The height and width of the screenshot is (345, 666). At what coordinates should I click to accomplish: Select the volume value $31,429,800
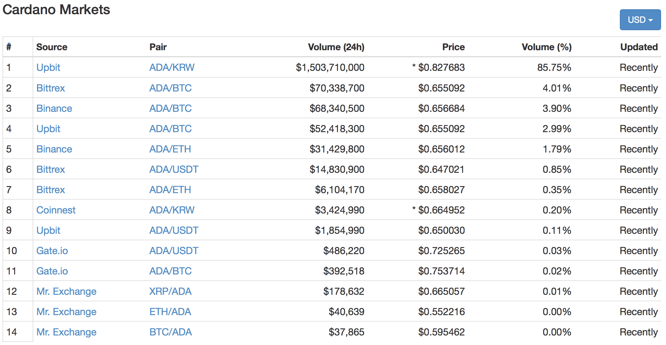[x=337, y=149]
